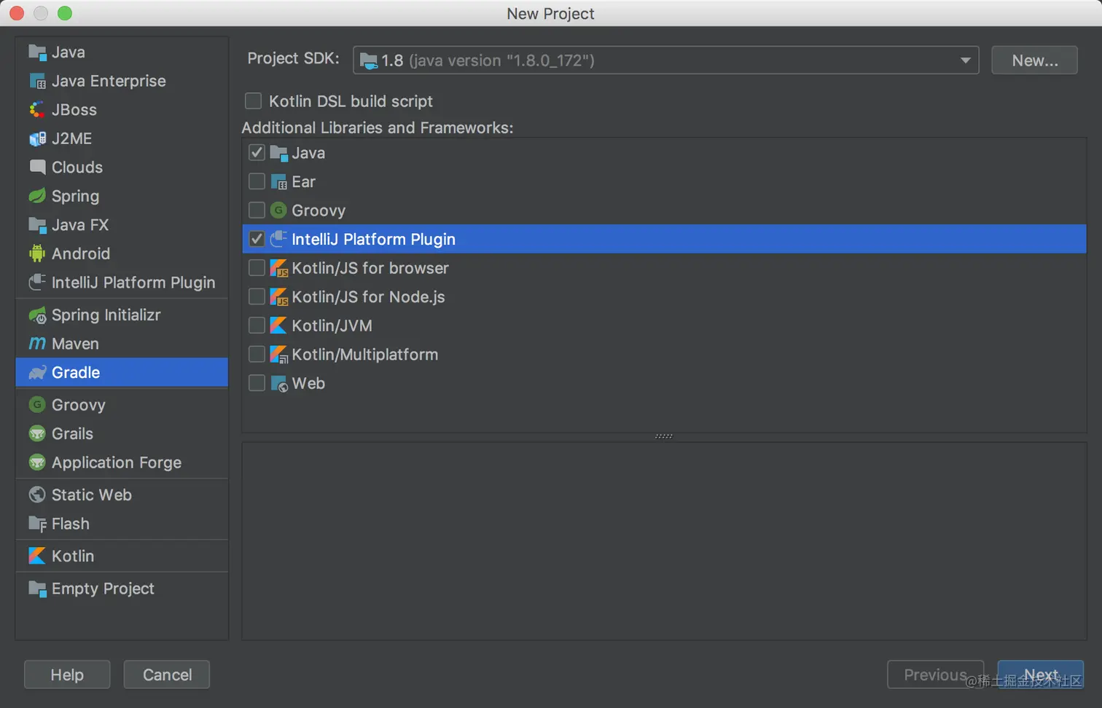Click the Next button
This screenshot has width=1102, height=708.
(x=1041, y=674)
